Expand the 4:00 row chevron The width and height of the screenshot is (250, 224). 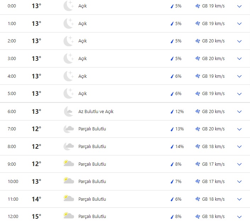tap(239, 76)
